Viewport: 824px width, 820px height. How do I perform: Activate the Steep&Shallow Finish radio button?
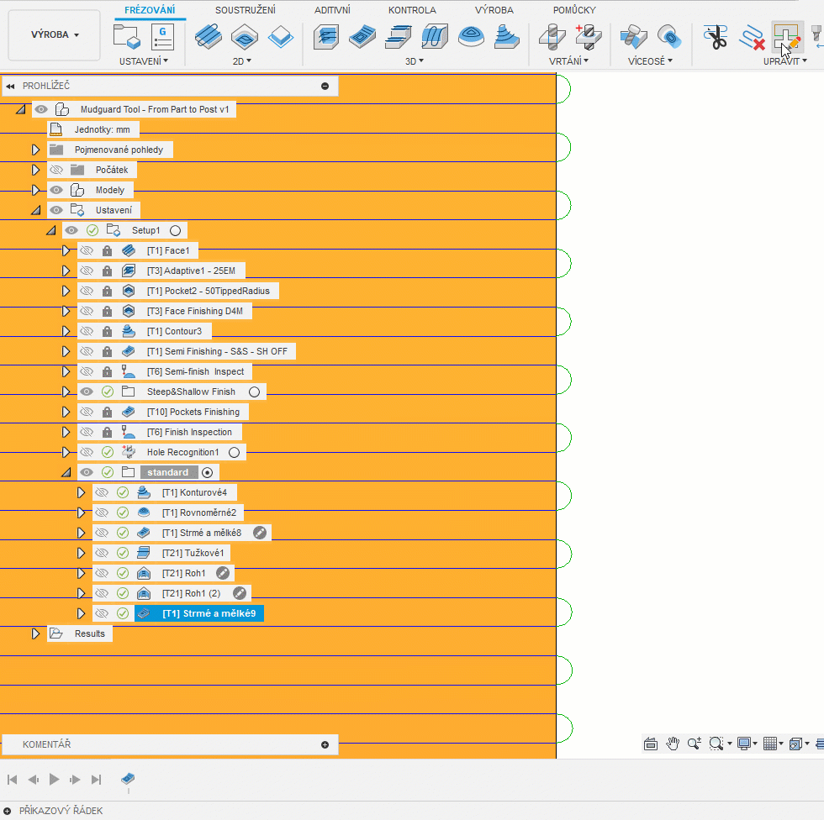pyautogui.click(x=254, y=392)
